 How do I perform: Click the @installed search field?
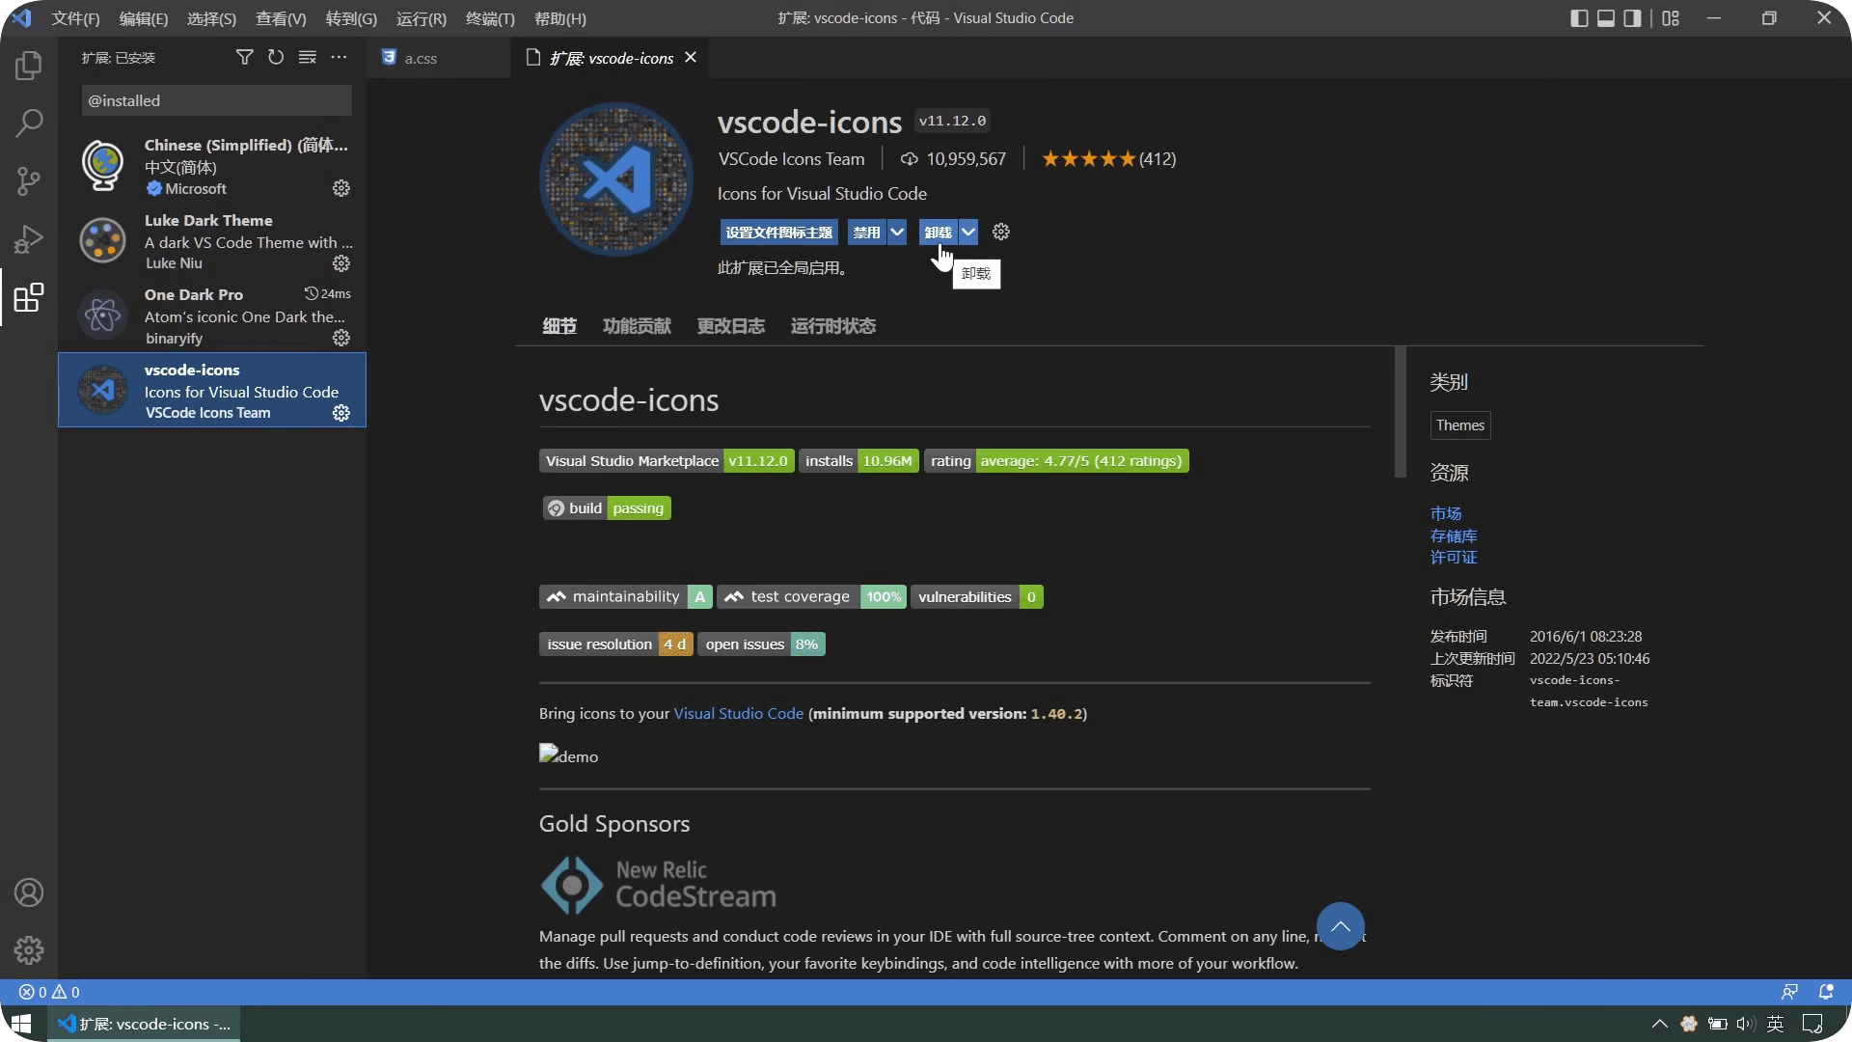click(x=216, y=100)
